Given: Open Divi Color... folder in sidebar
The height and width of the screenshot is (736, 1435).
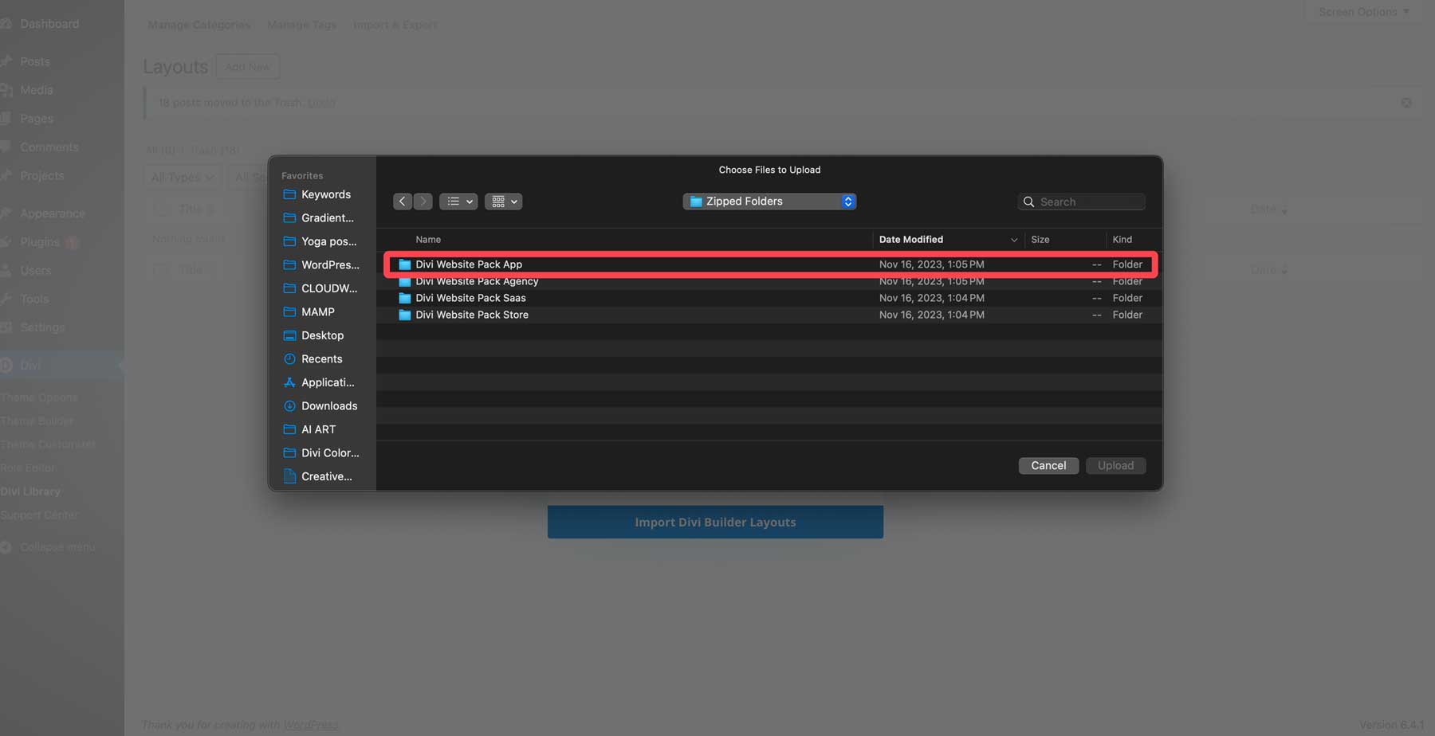Looking at the screenshot, I should coord(330,452).
